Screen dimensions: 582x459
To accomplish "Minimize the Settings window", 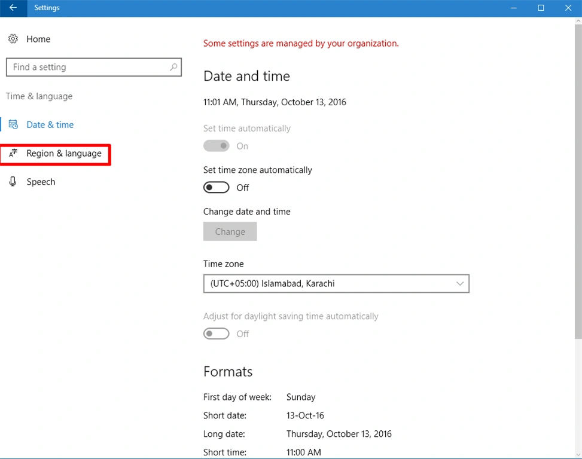I will point(514,8).
